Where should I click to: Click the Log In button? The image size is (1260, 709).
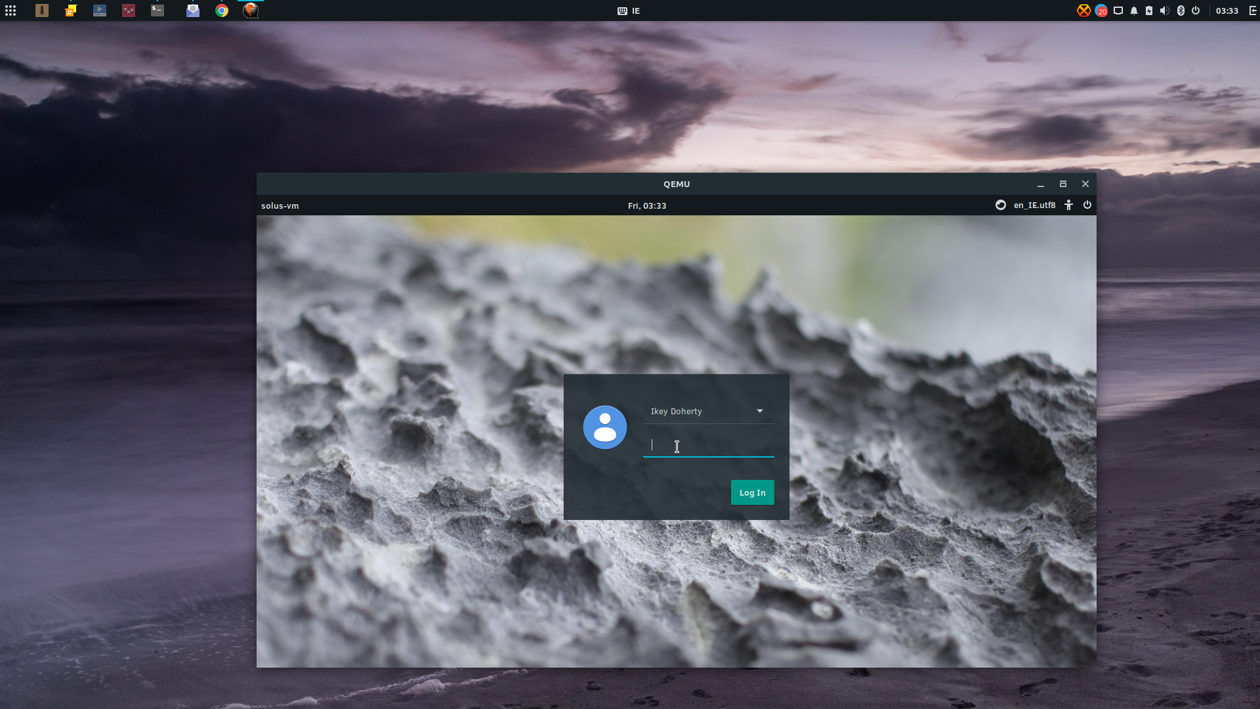tap(753, 492)
